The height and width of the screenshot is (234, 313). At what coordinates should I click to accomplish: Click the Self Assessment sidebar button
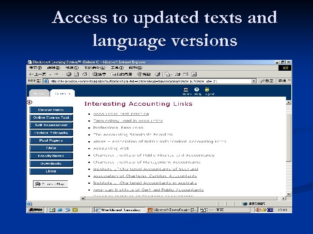click(x=51, y=125)
